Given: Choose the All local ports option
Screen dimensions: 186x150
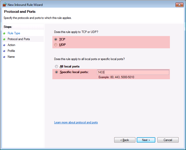Looking at the screenshot, I should pos(56,66).
